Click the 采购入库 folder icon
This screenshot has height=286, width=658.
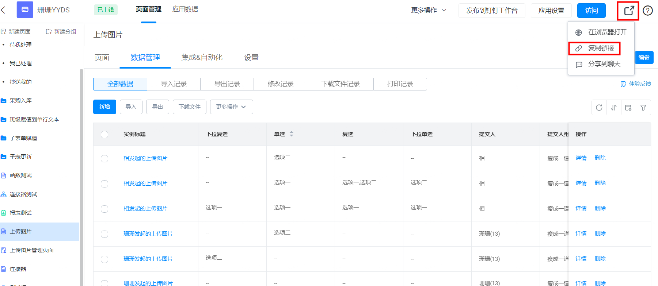4,101
